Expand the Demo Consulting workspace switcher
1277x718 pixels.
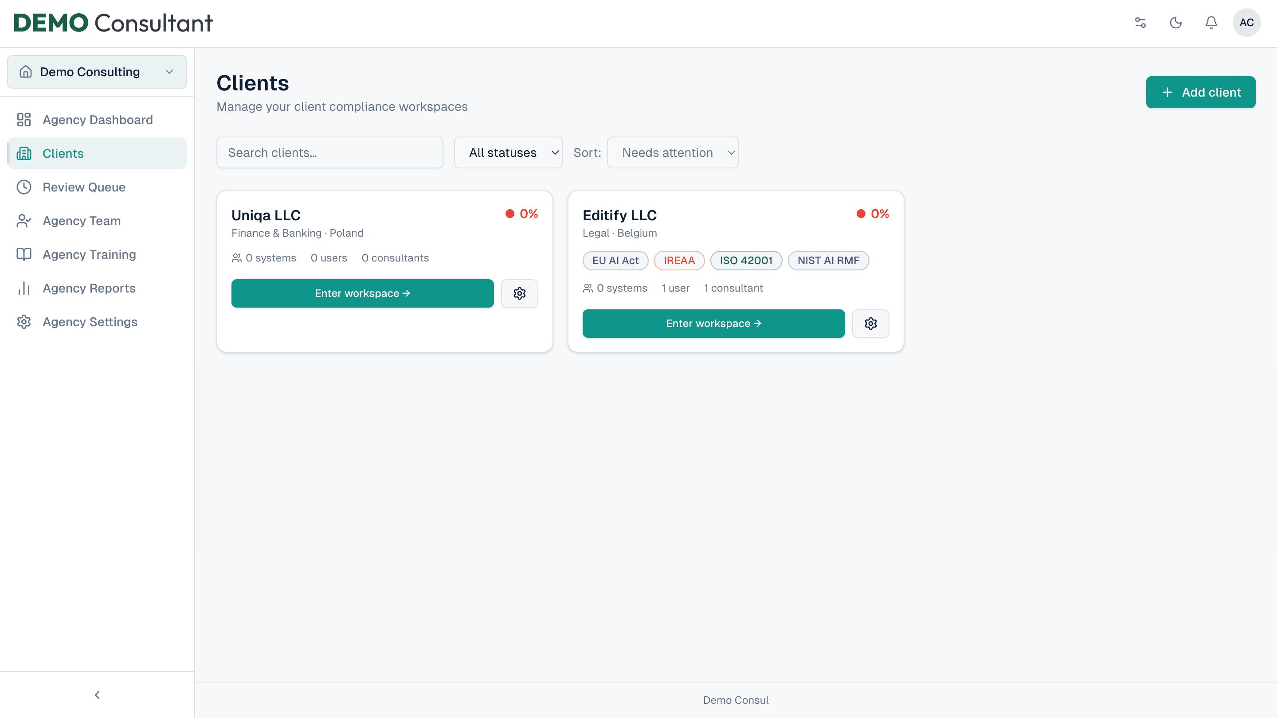(x=97, y=72)
